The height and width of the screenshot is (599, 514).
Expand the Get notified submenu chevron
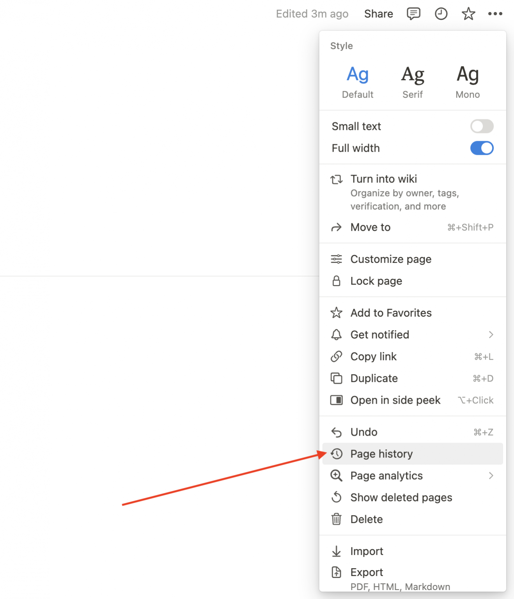pos(491,335)
